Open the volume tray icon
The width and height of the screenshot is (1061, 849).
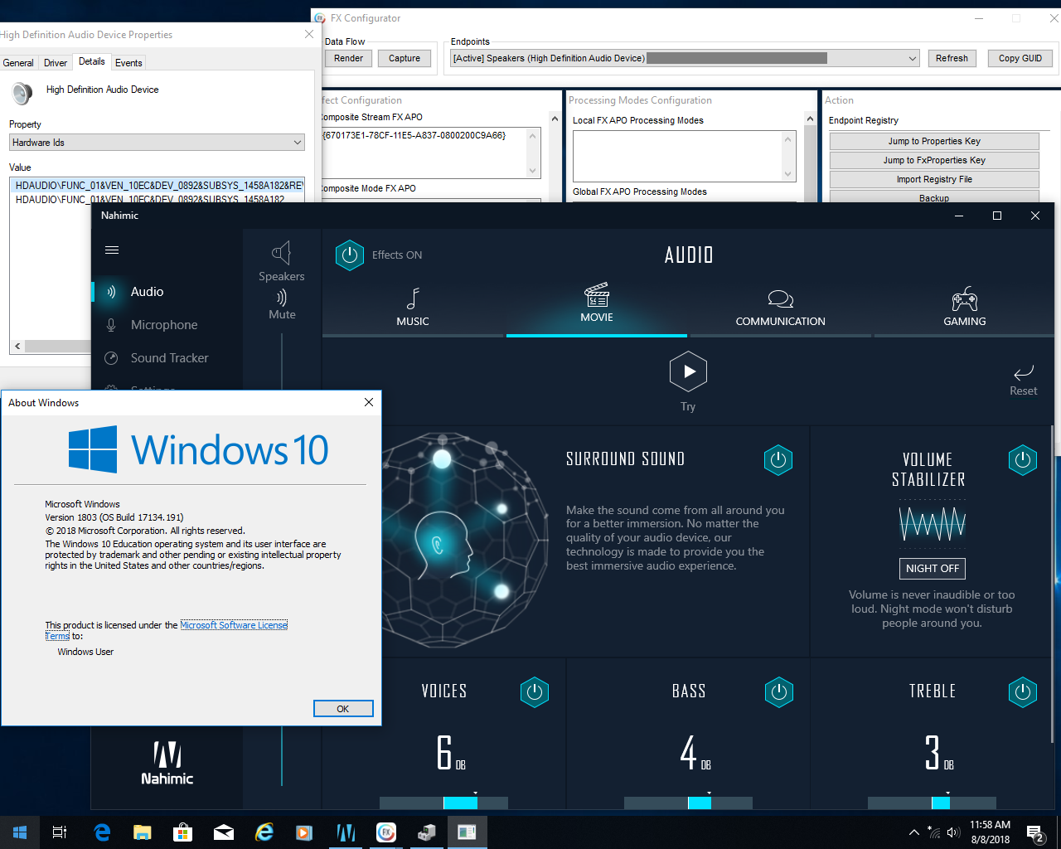pos(952,832)
